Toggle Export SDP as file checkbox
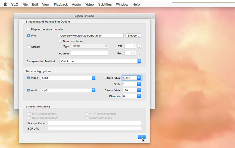The width and height of the screenshot is (235, 148). tap(87, 118)
